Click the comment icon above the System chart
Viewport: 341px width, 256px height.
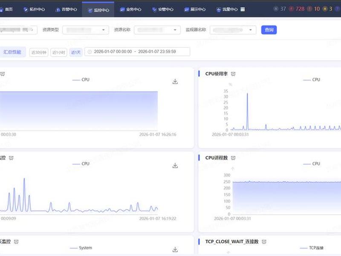click(x=16, y=242)
